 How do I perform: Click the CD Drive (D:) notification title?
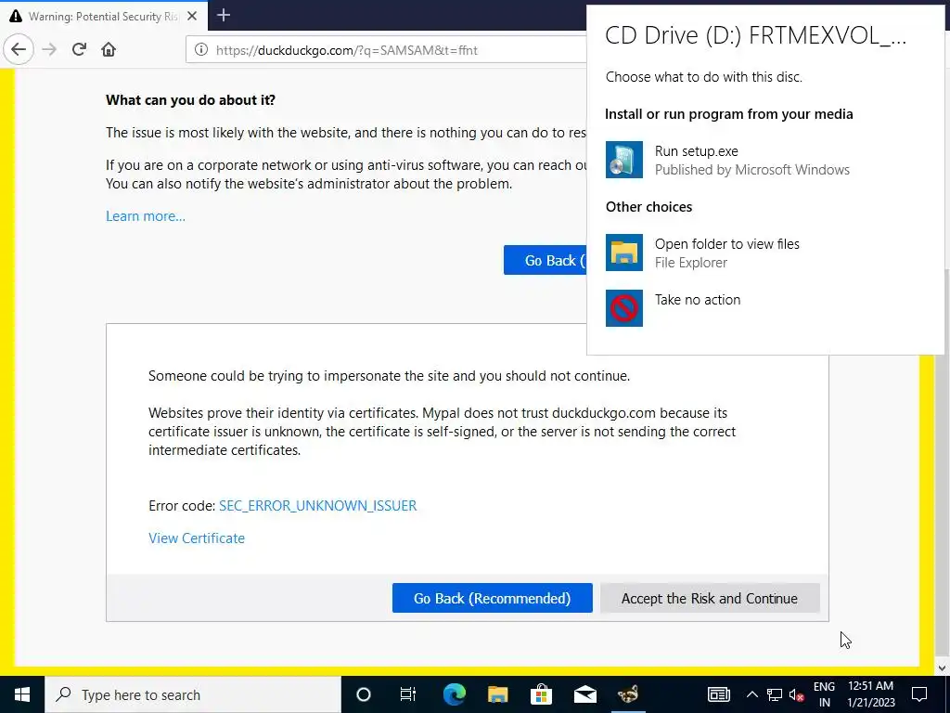pos(755,35)
